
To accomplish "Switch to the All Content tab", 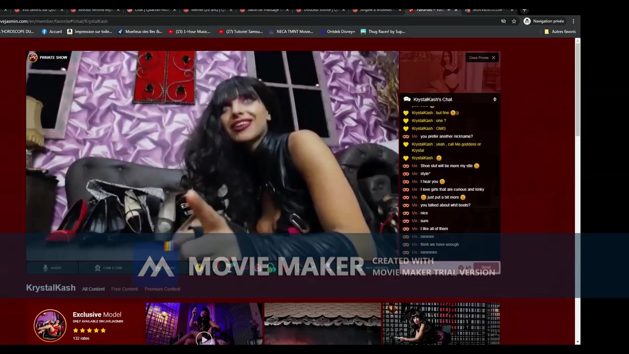I will click(93, 289).
